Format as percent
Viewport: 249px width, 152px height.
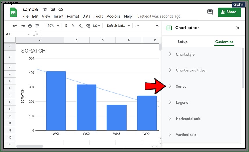click(x=73, y=26)
